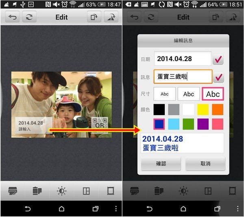Tap Android home key on right phone

click(183, 209)
